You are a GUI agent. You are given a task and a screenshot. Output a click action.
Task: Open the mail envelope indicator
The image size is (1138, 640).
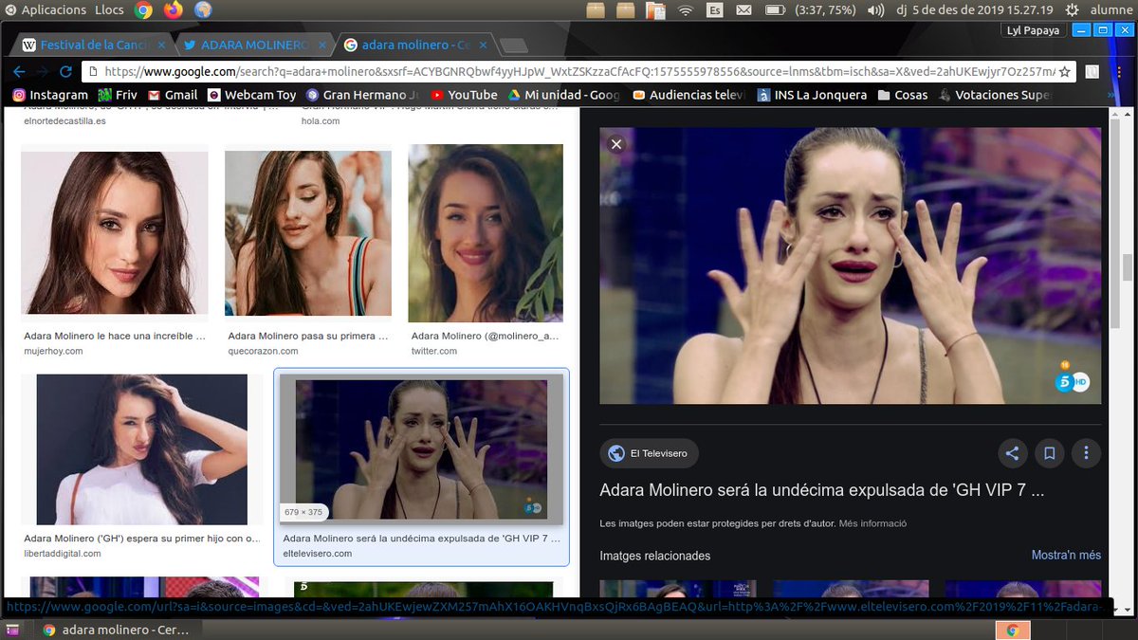click(x=744, y=10)
